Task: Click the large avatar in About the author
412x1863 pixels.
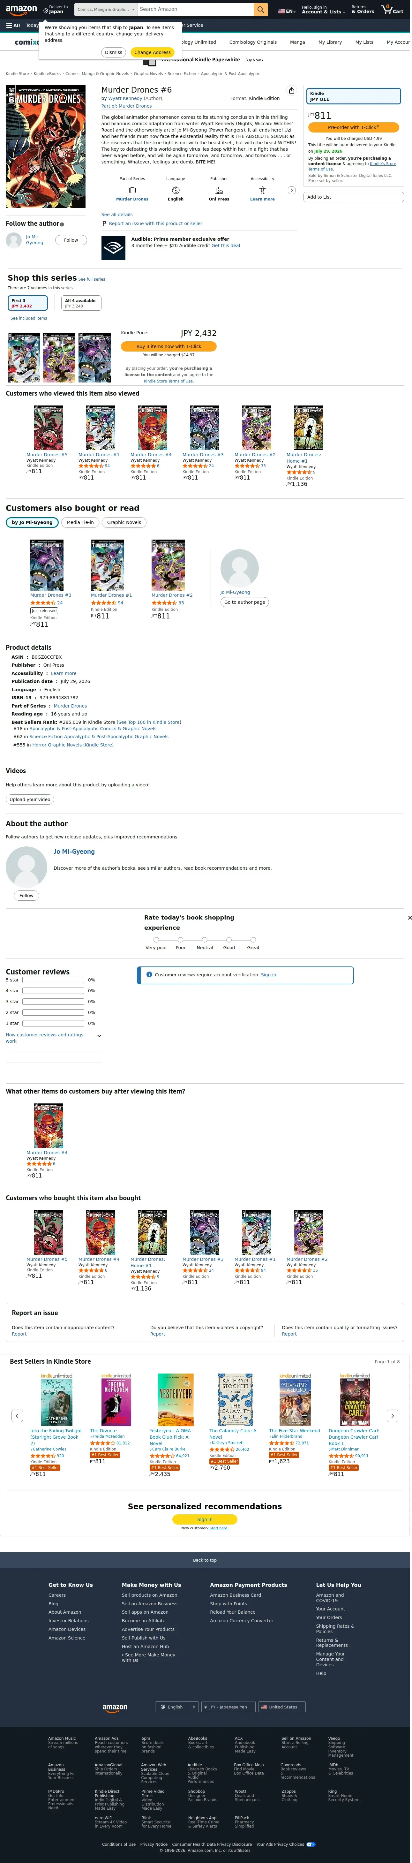Action: coord(27,867)
